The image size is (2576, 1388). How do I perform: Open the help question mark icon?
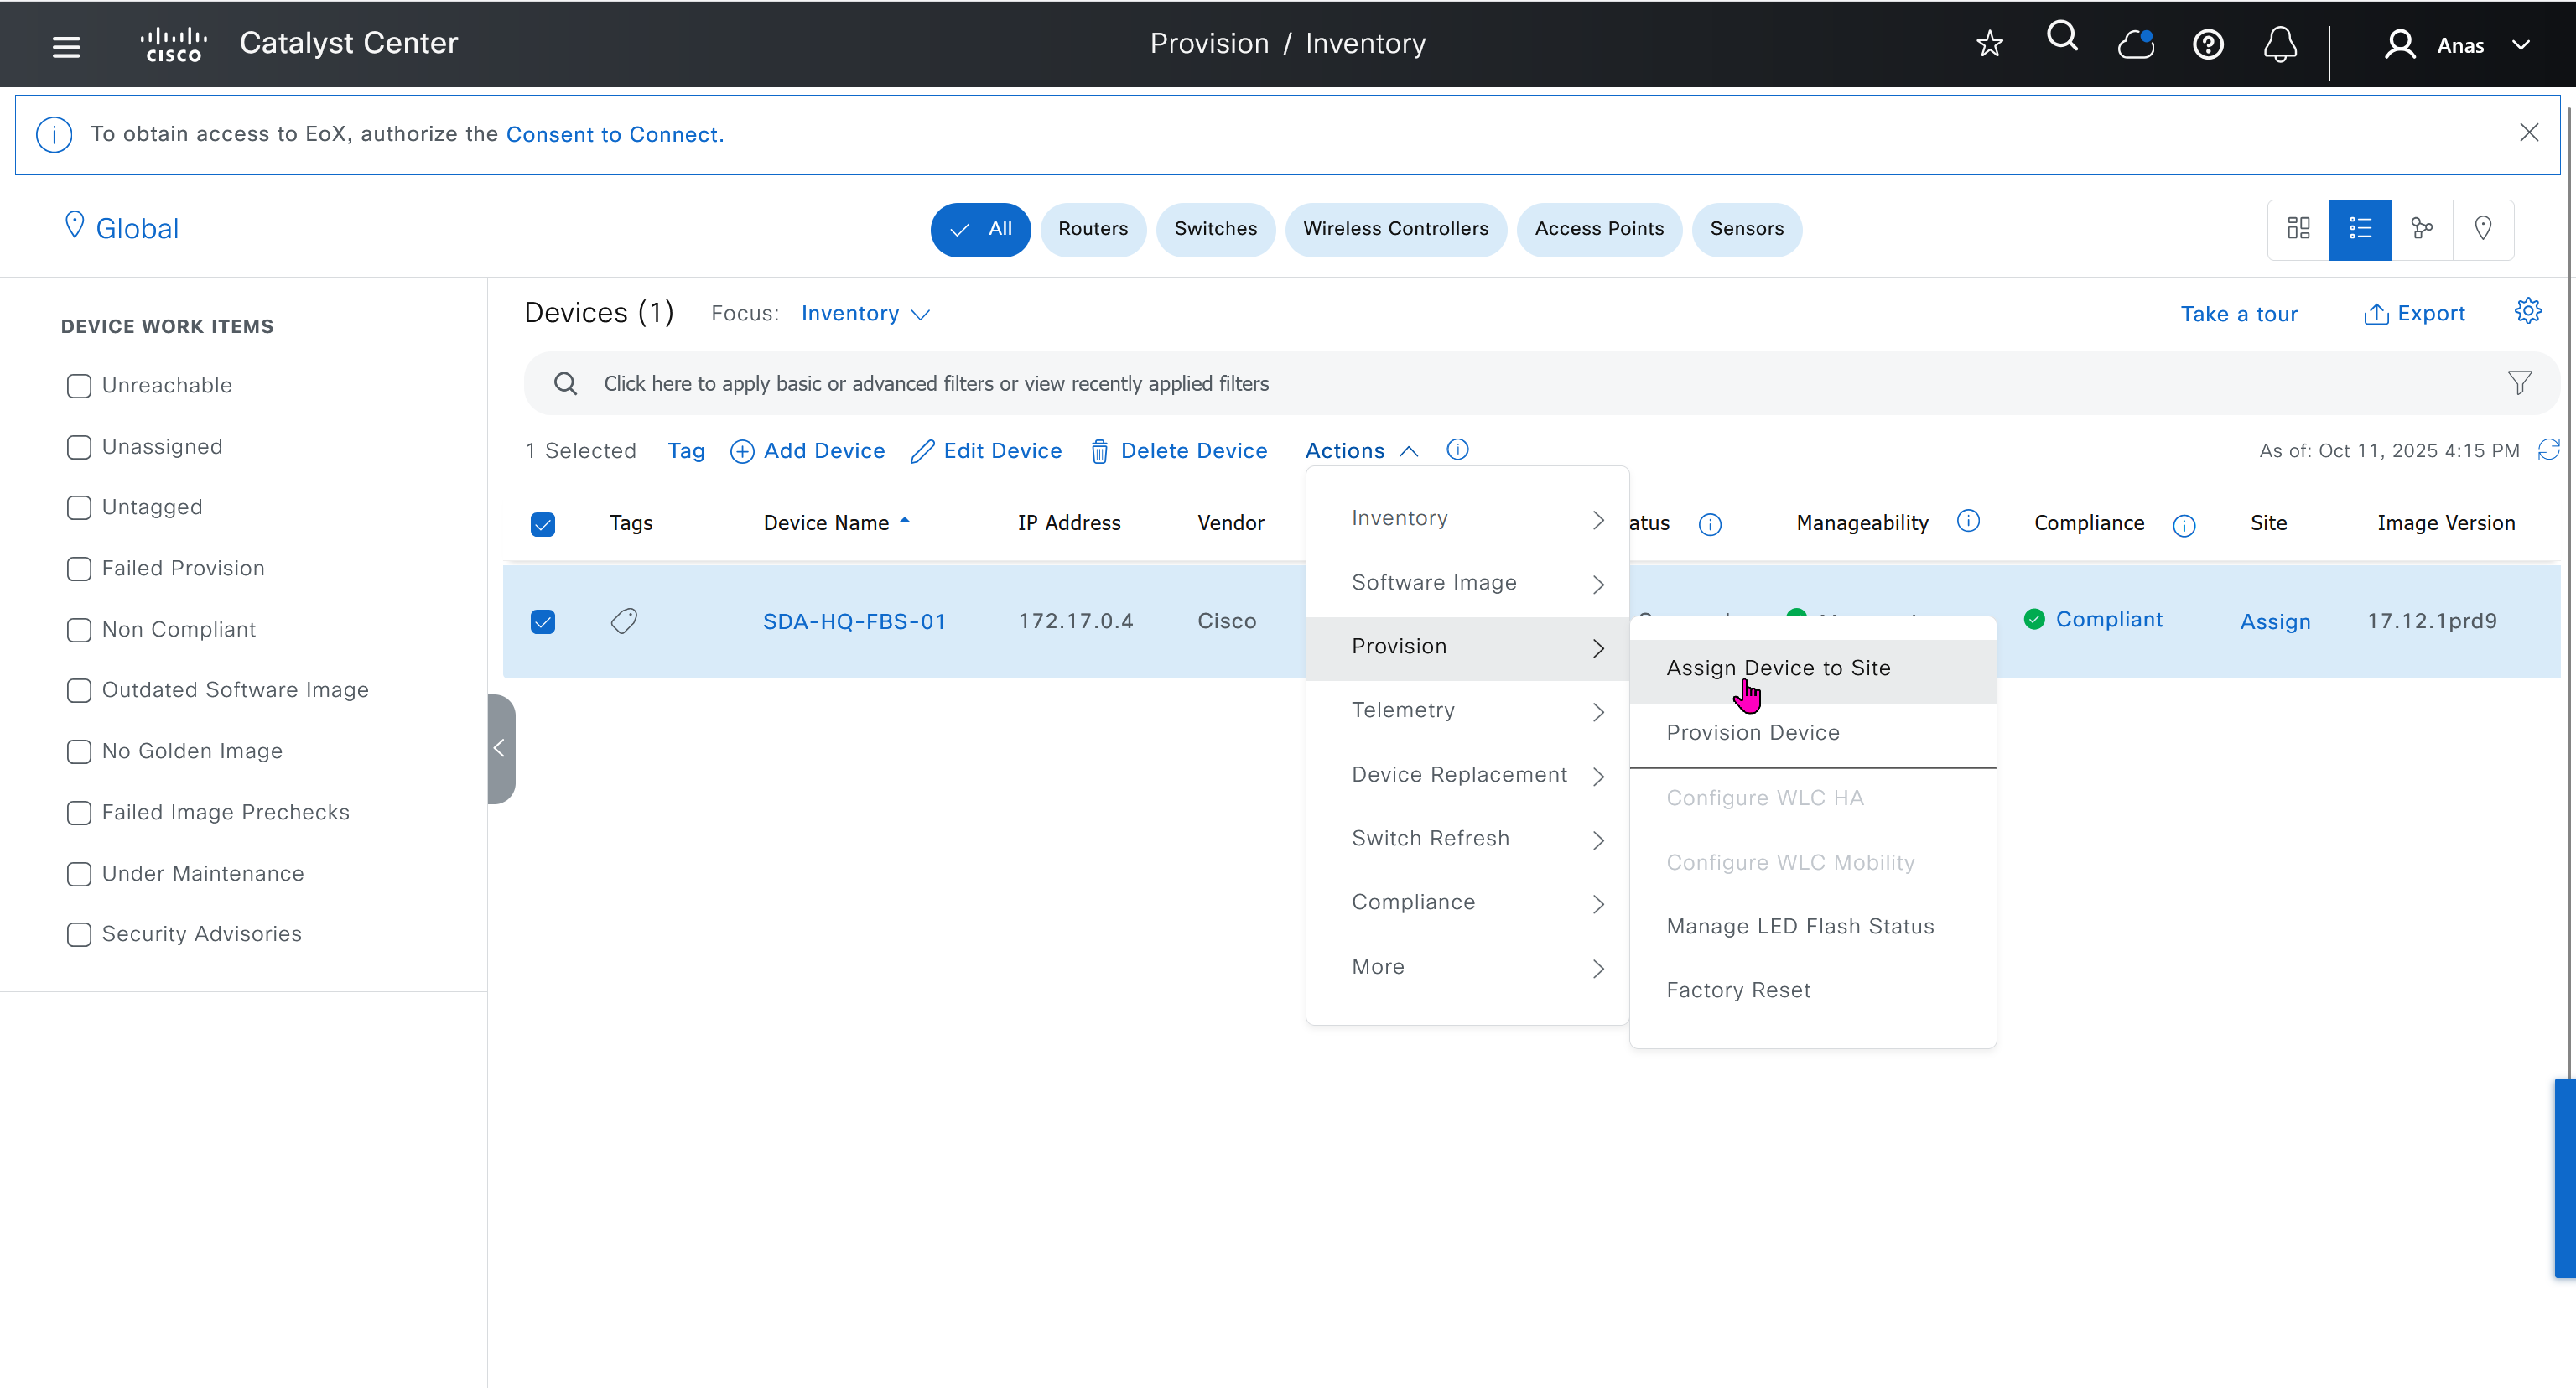point(2207,45)
